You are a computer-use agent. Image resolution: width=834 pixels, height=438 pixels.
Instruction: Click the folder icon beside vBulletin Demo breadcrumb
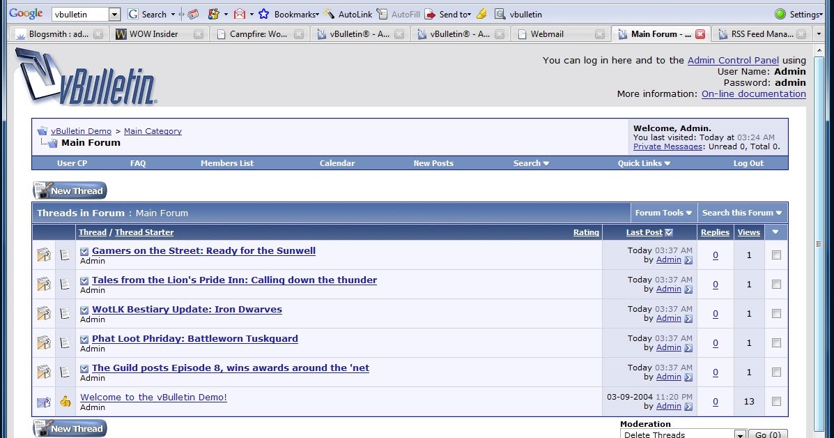[x=42, y=131]
